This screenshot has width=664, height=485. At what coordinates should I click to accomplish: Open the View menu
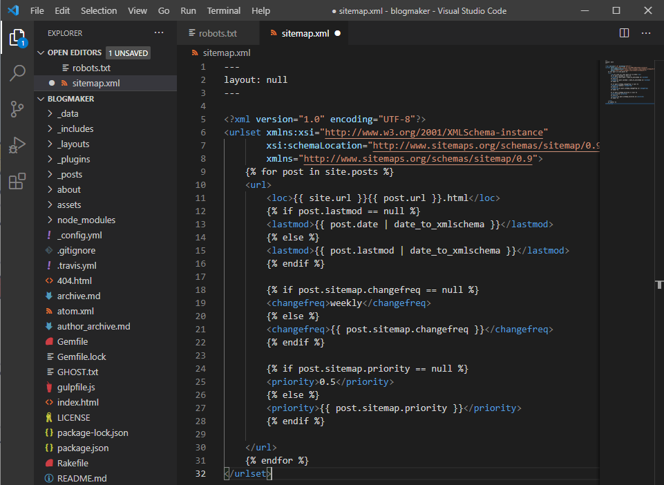(x=137, y=10)
